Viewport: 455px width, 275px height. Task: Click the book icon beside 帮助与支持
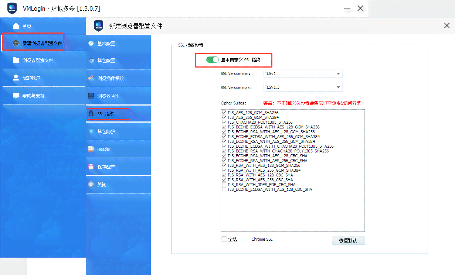(x=16, y=96)
